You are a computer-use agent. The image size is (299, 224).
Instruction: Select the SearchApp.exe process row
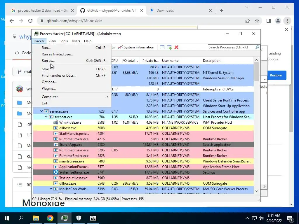[x=143, y=145]
